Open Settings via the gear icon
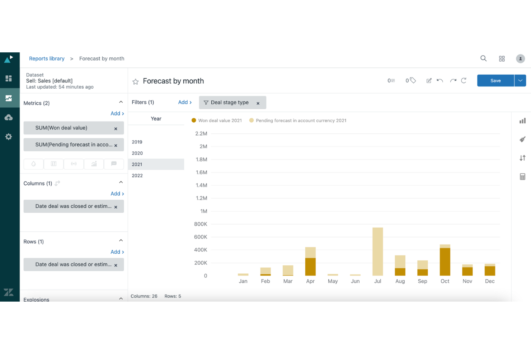This screenshot has width=531, height=354. click(x=8, y=137)
